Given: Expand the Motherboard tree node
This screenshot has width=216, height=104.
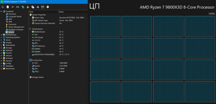Looking at the screenshot, I should [1, 35].
